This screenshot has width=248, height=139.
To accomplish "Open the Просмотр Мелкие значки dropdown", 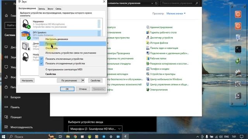I will click(176, 14).
